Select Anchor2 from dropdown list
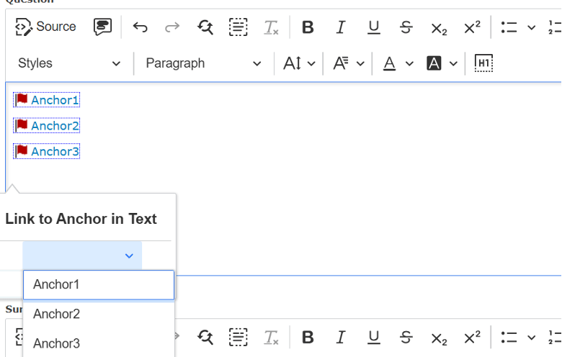The width and height of the screenshot is (562, 357). [99, 314]
